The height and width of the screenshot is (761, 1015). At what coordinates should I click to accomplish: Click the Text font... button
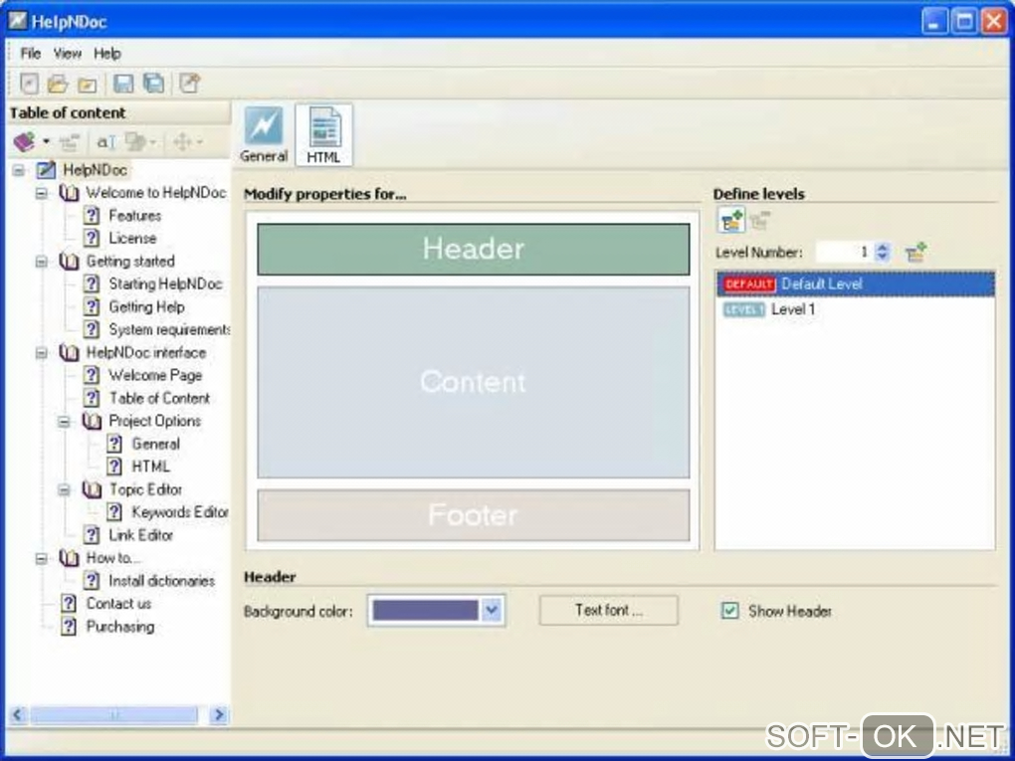point(608,610)
